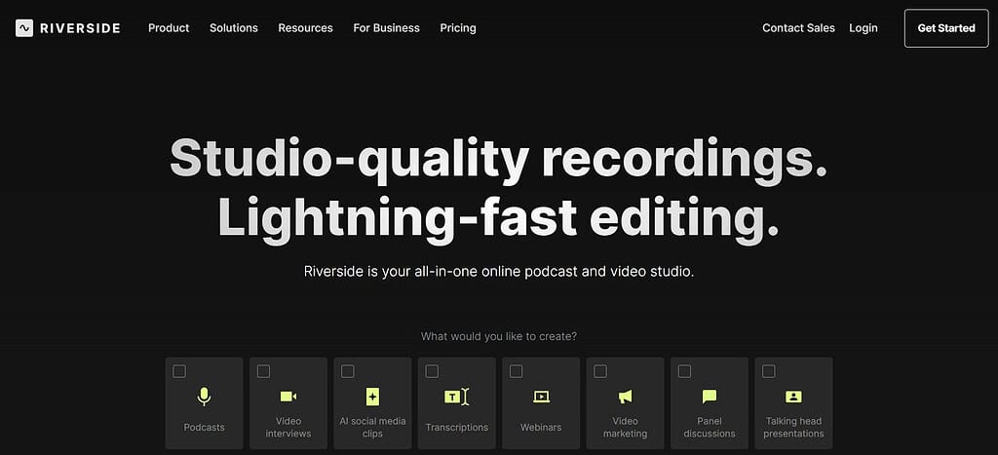Screen dimensions: 998x455
Task: Click the AI social media clips sparkle icon
Action: (x=372, y=397)
